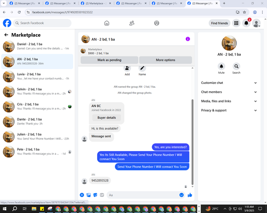Open the Friends icon in top navigation
Viewport: 267px width, 213px height.
tap(132, 23)
